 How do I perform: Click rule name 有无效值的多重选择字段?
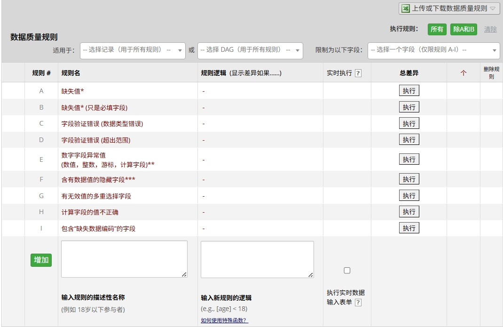click(x=96, y=196)
